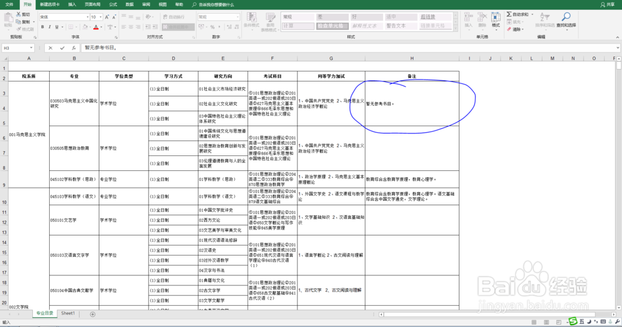Click the Cut (剪切) scissors icon
622x327 pixels.
[19, 14]
